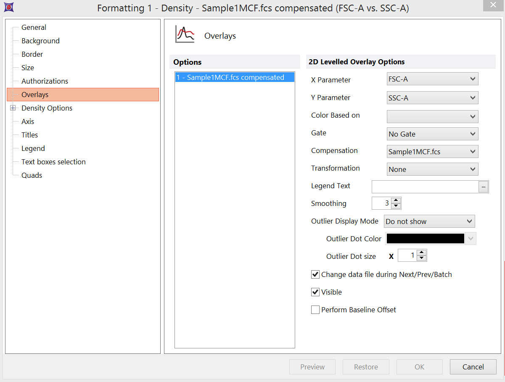Increase Smoothing value with up arrow
This screenshot has height=382, width=505.
click(x=396, y=200)
